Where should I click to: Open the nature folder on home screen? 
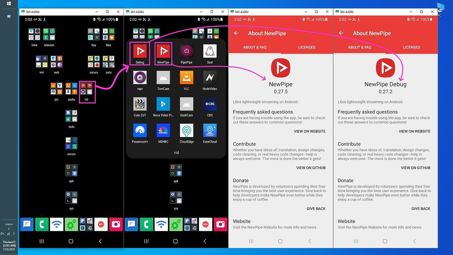94,62
